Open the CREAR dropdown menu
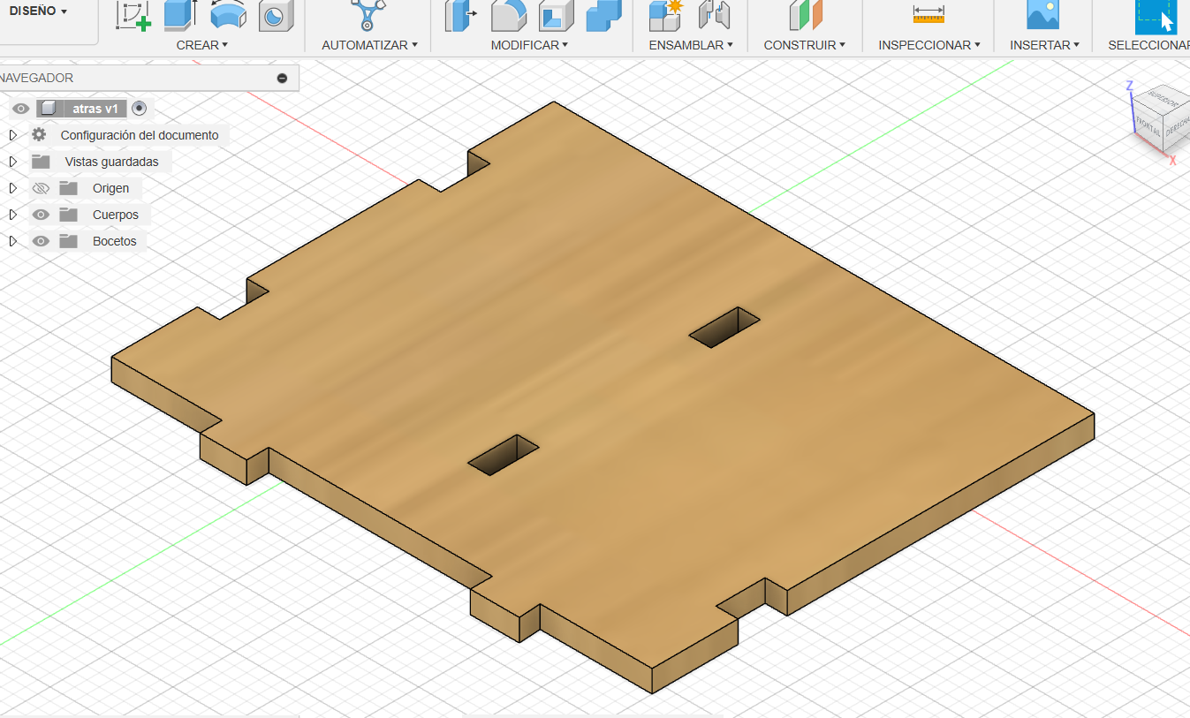Viewport: 1190px width, 718px height. tap(202, 45)
